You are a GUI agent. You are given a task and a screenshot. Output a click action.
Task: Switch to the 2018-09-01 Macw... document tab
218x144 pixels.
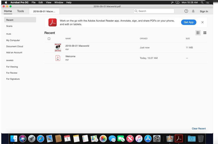[44, 11]
